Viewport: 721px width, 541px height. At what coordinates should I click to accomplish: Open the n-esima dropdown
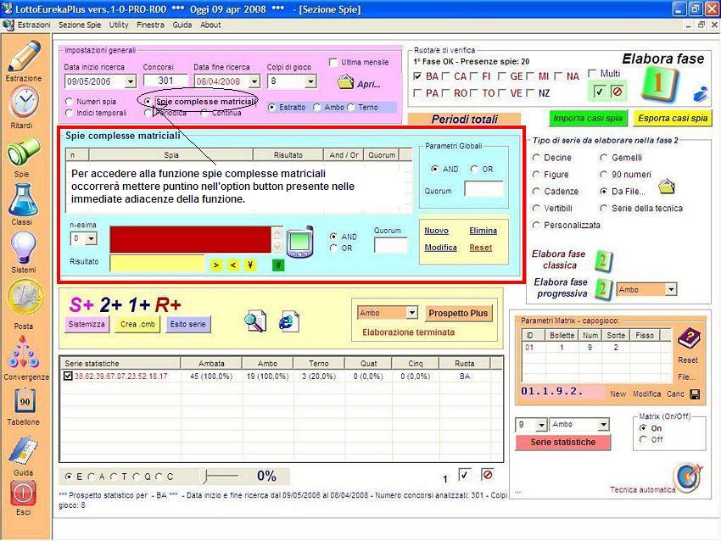pos(91,238)
